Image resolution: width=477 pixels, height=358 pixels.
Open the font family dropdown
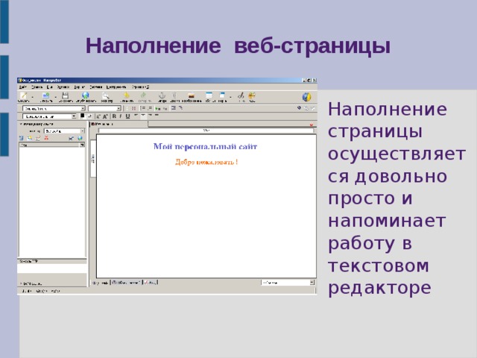coord(49,116)
